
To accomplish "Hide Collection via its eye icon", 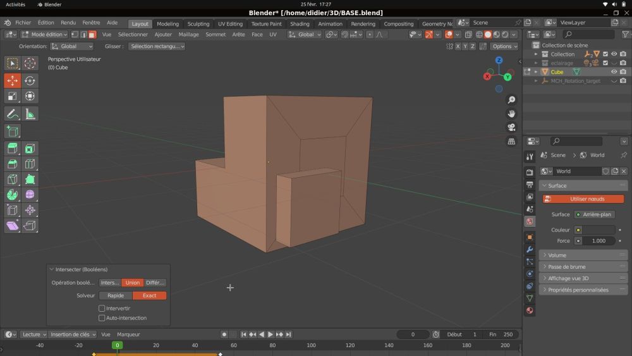I will (614, 54).
